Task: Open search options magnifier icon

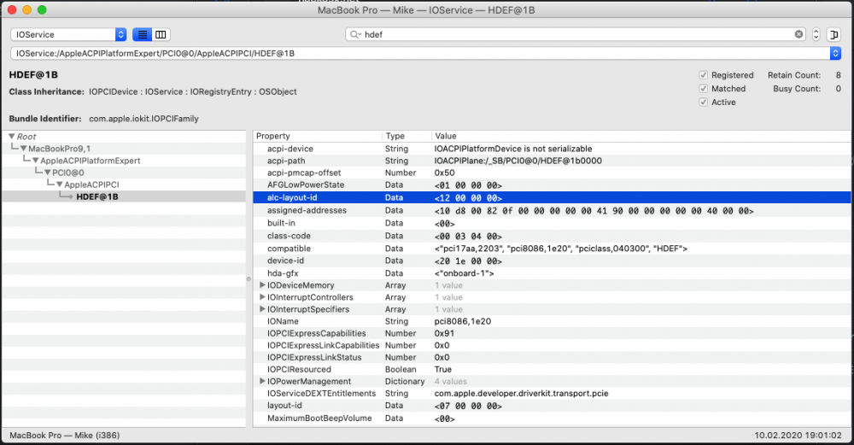Action: [355, 34]
